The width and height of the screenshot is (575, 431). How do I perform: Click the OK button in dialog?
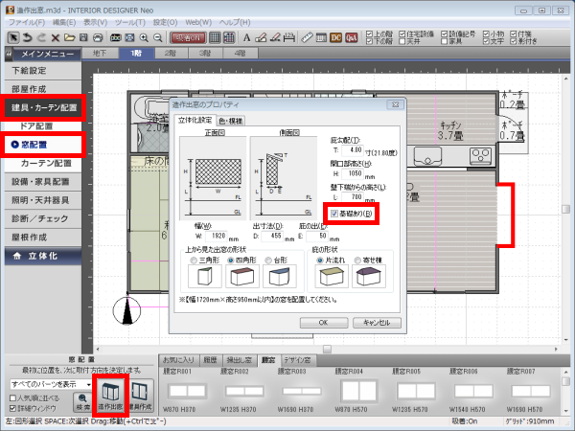pyautogui.click(x=324, y=323)
